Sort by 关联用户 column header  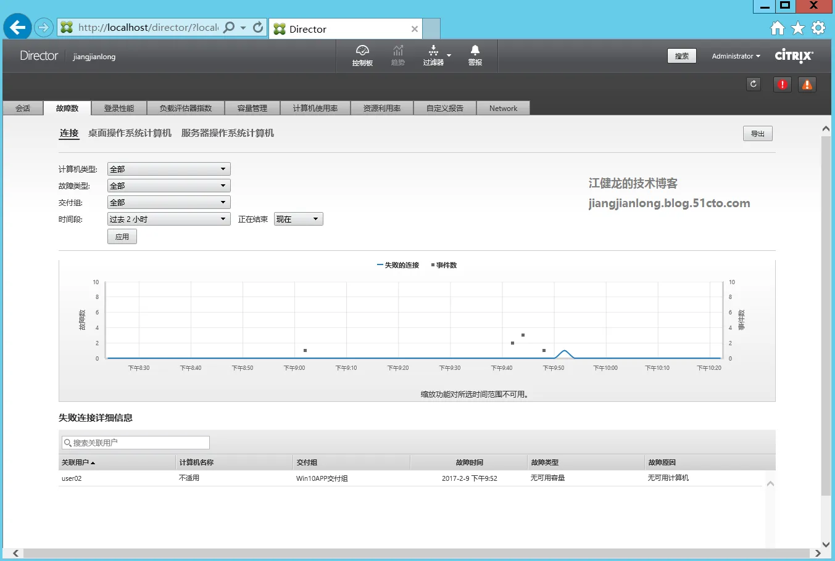click(117, 462)
